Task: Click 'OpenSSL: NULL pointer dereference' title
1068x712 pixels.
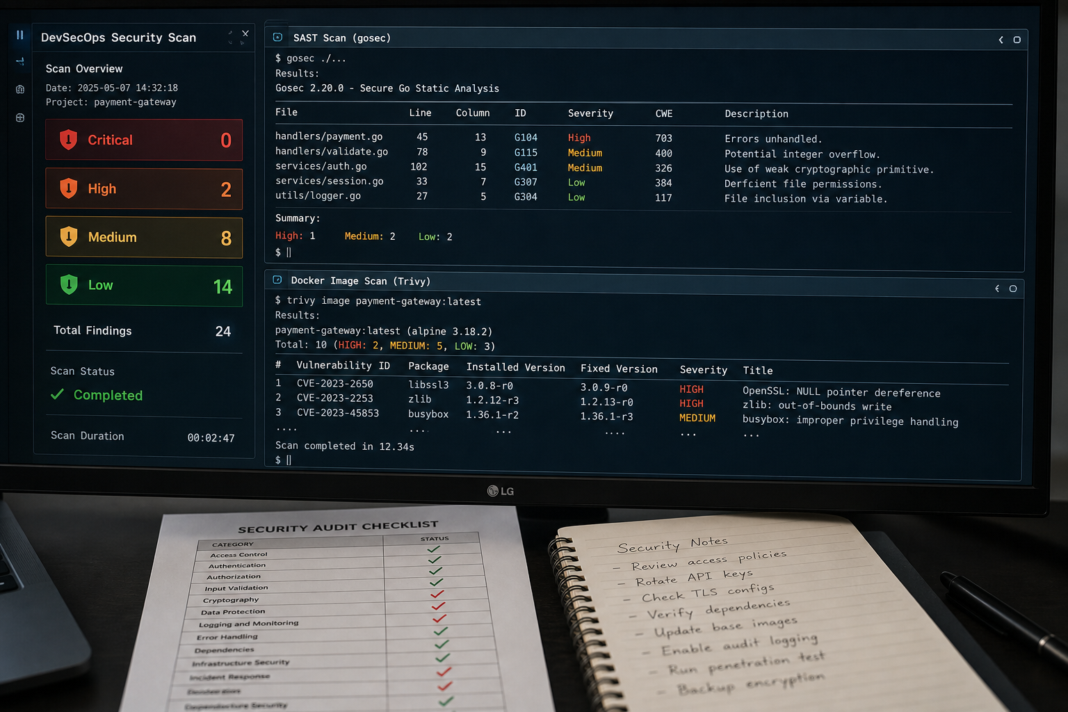Action: pos(841,392)
